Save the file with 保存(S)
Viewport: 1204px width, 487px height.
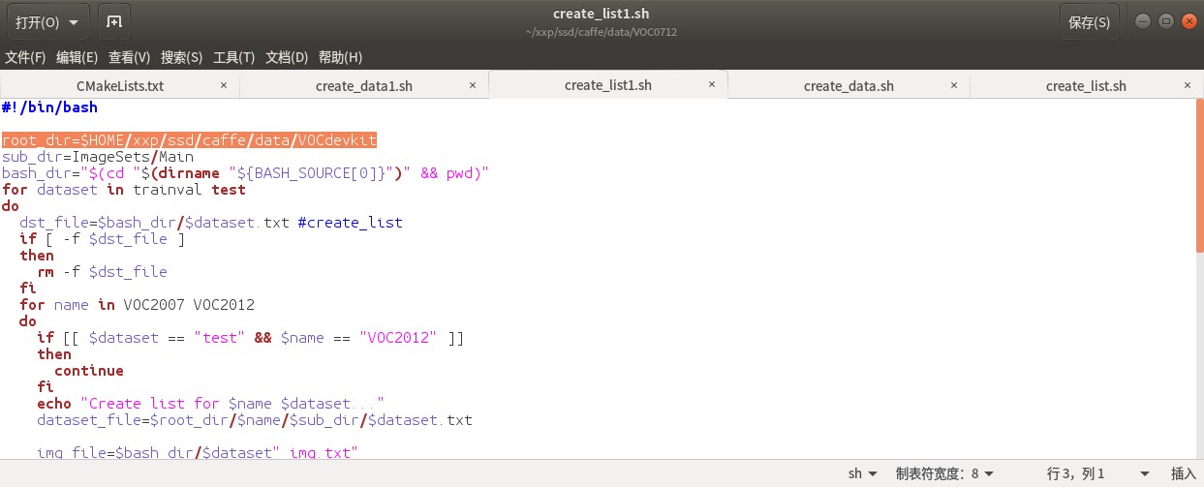(x=1090, y=21)
